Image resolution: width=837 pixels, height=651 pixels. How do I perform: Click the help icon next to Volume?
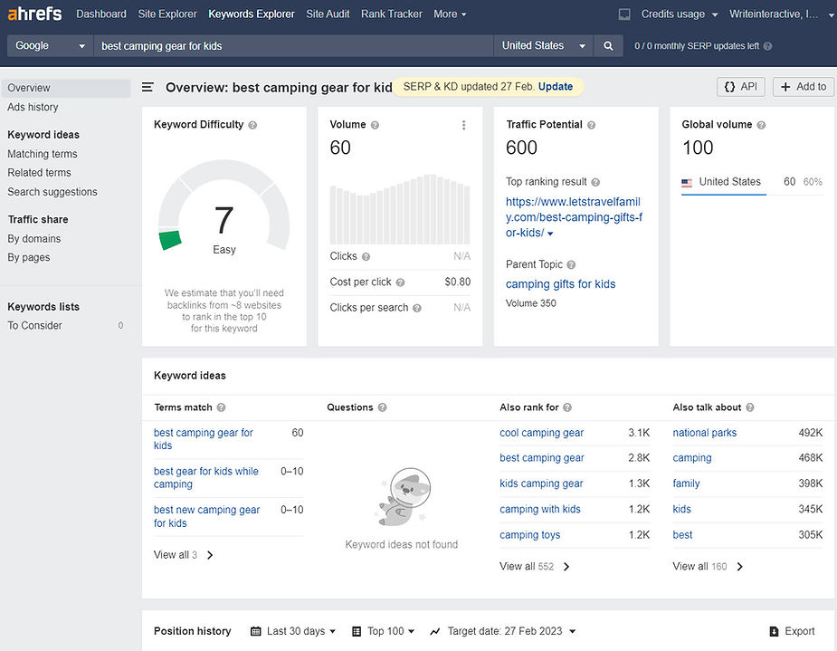[375, 125]
